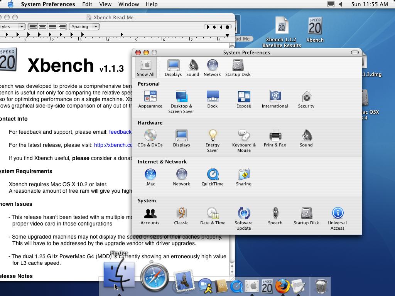
Task: Open the Appearance preference pane
Action: tap(150, 99)
